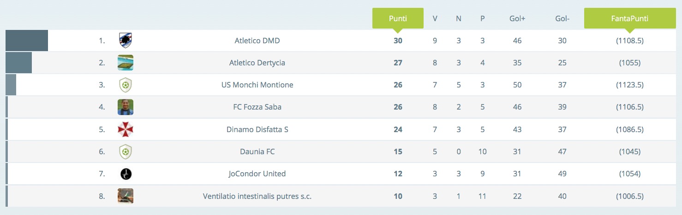This screenshot has width=682, height=215.
Task: Select the Daunia FC team name
Action: pos(257,151)
